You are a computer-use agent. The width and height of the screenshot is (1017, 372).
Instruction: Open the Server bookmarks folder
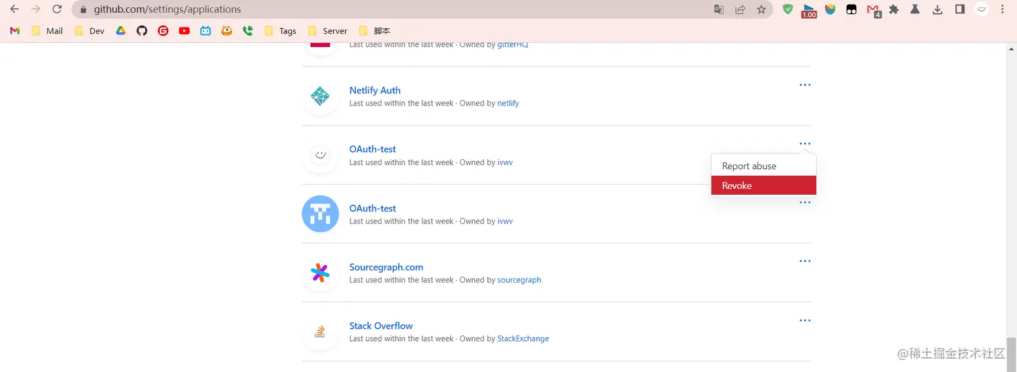coord(328,31)
